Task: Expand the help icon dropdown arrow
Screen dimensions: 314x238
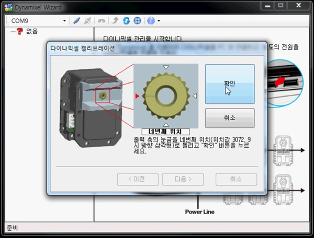Action: click(158, 21)
